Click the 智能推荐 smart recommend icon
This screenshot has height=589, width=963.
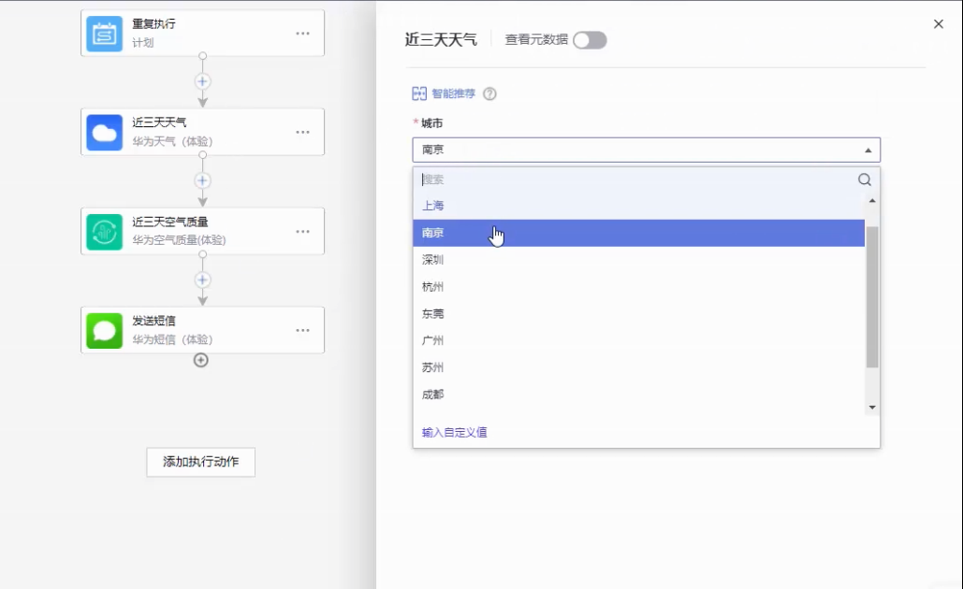click(x=419, y=93)
